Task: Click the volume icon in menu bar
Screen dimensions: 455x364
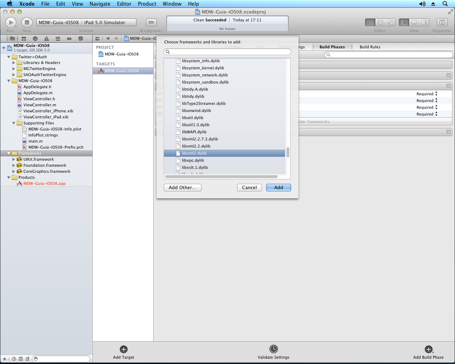Action: coord(422,4)
